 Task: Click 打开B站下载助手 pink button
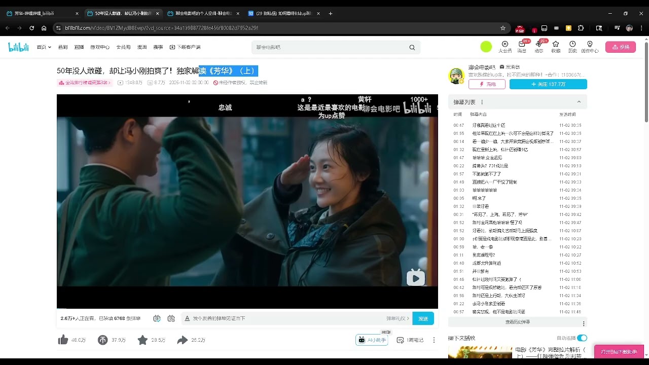619,351
